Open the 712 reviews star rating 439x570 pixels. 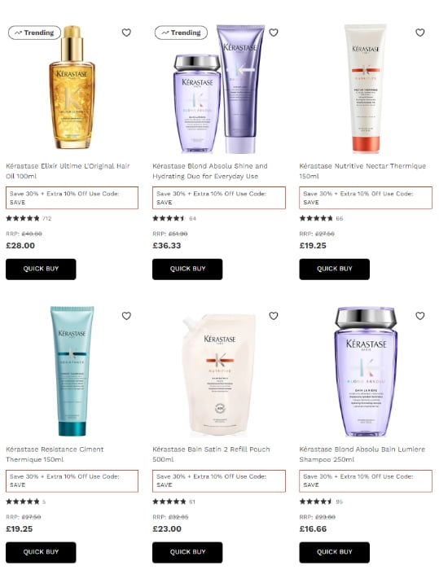(29, 218)
